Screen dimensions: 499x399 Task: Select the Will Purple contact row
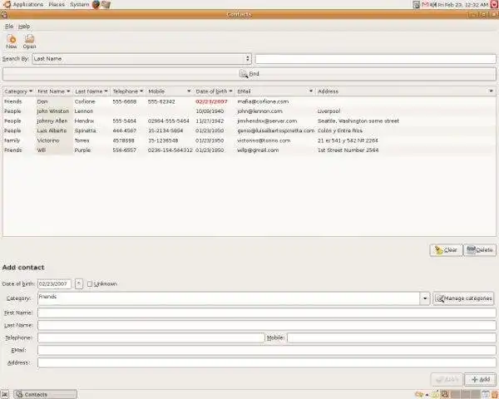click(x=249, y=150)
